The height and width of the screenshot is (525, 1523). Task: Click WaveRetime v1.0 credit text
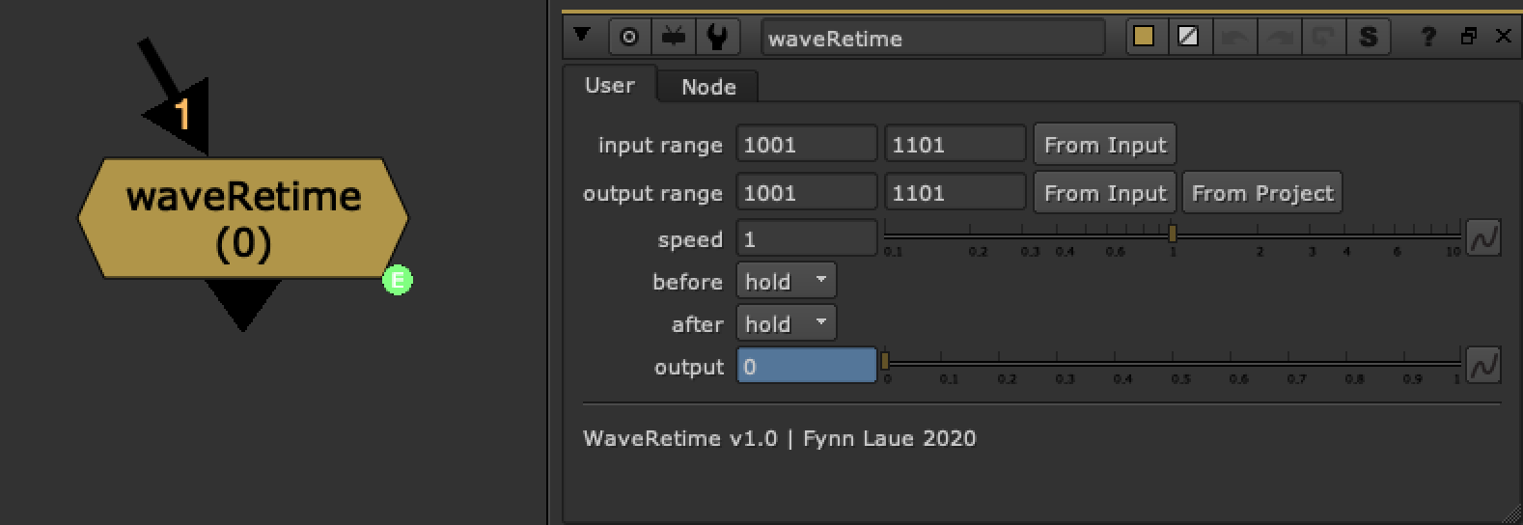click(x=780, y=438)
